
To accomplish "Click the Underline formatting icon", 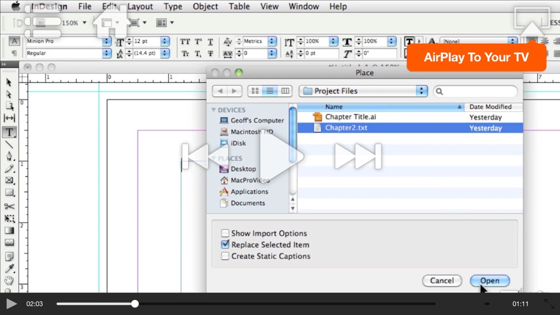I will [211, 42].
